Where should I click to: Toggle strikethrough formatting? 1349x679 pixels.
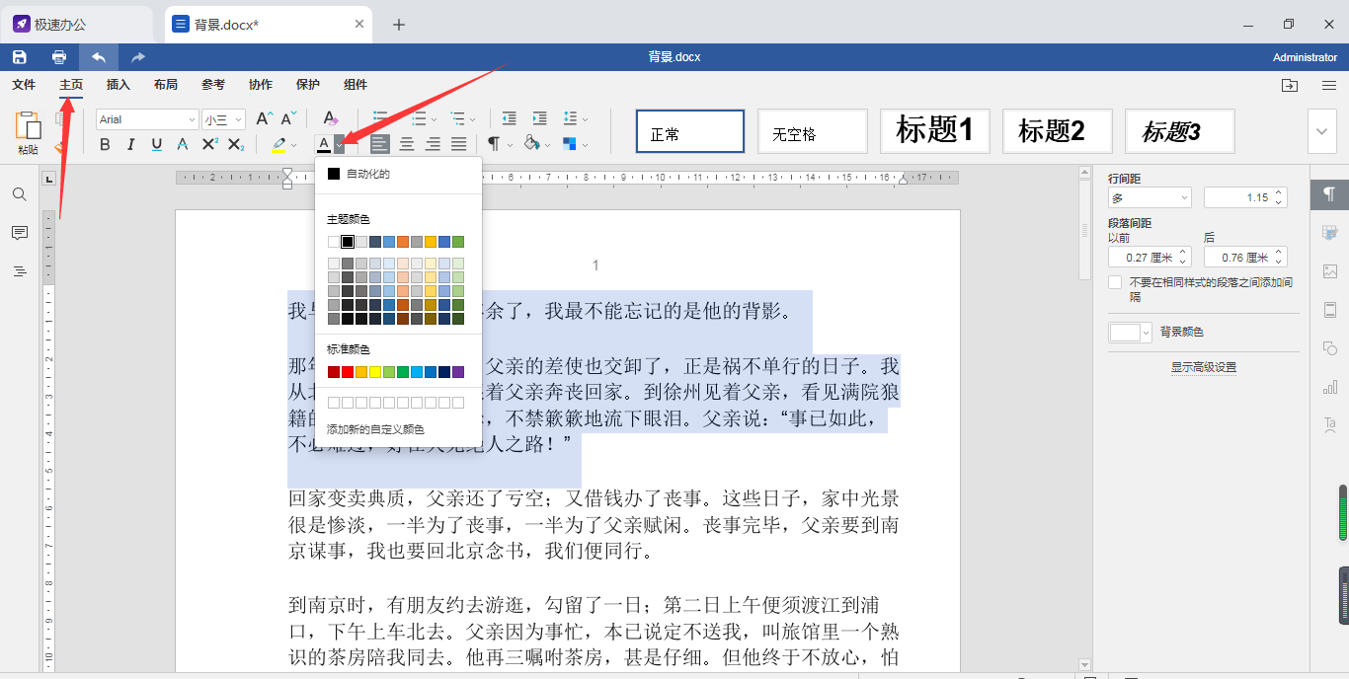182,145
